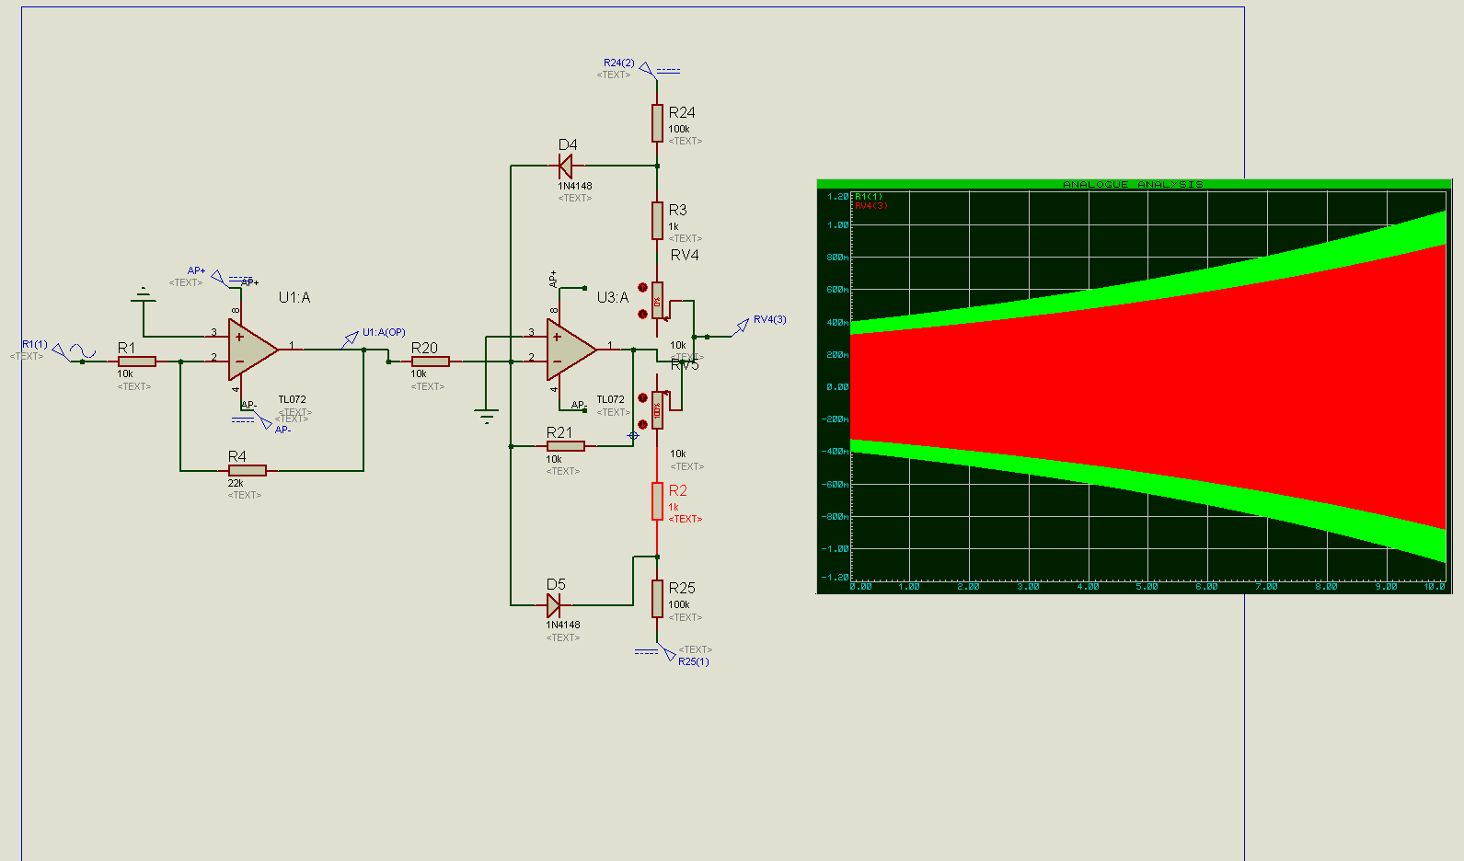Decrease RV5 with its lower red dot

tap(642, 424)
